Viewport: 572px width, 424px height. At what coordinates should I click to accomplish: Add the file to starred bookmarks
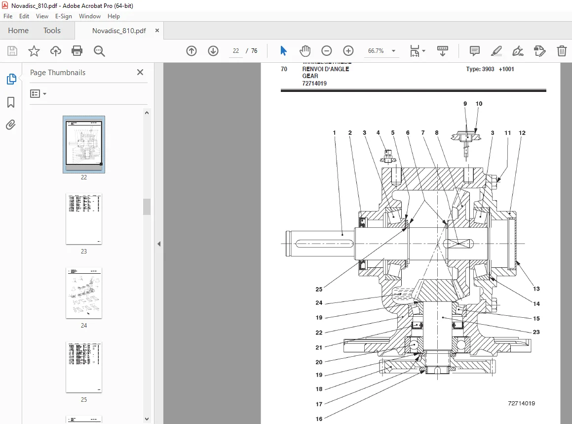tap(34, 51)
